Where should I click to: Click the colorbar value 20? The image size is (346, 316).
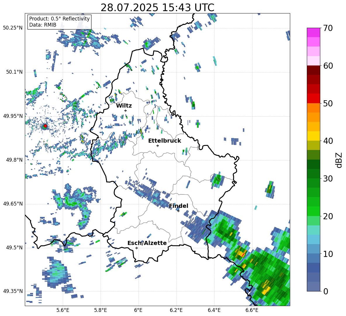tap(328, 216)
